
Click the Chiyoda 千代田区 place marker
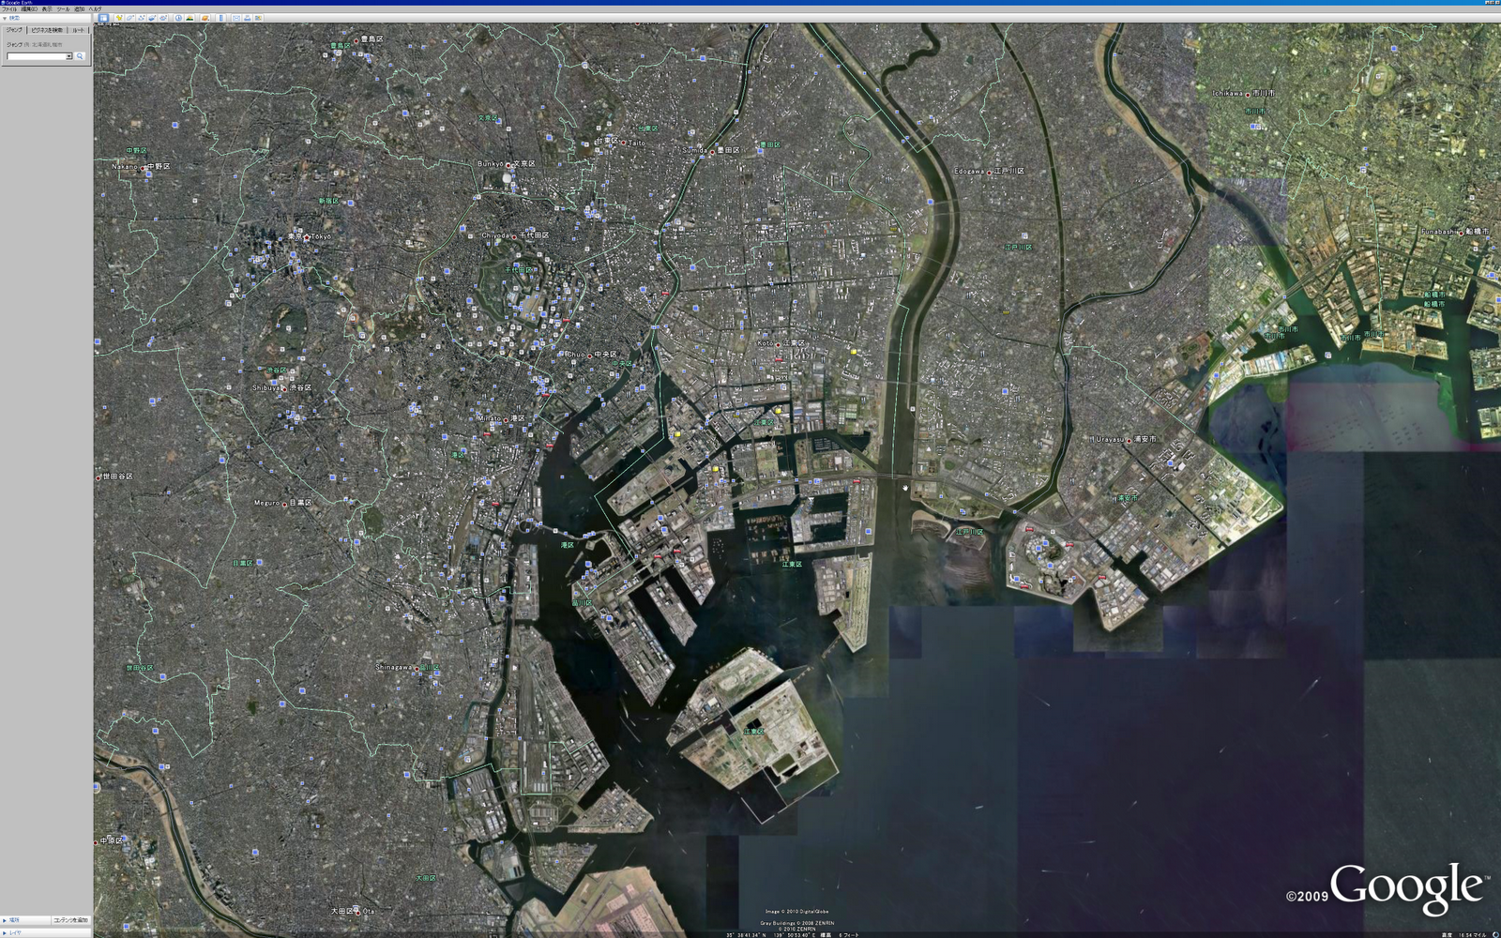pyautogui.click(x=514, y=236)
